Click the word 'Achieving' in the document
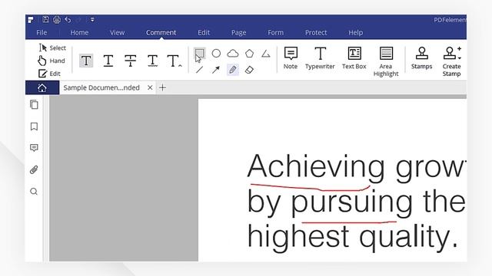Viewport: 492px width, 276px height. [316, 168]
